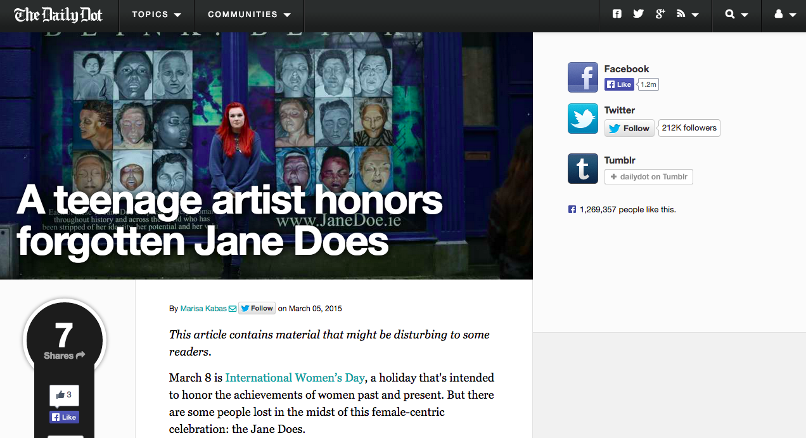The image size is (806, 438).
Task: Open author Marisa Kabas profile link
Action: click(x=203, y=309)
